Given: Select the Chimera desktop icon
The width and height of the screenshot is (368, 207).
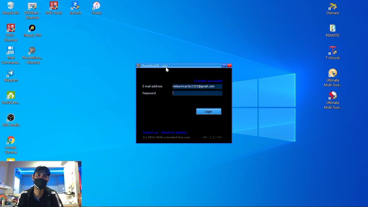Looking at the screenshot, I should tap(333, 8).
